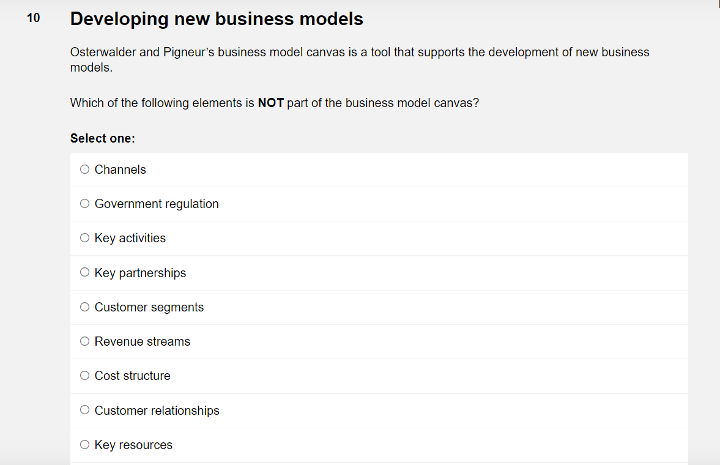This screenshot has width=720, height=465.
Task: Select the Channels answer option
Action: 84,169
